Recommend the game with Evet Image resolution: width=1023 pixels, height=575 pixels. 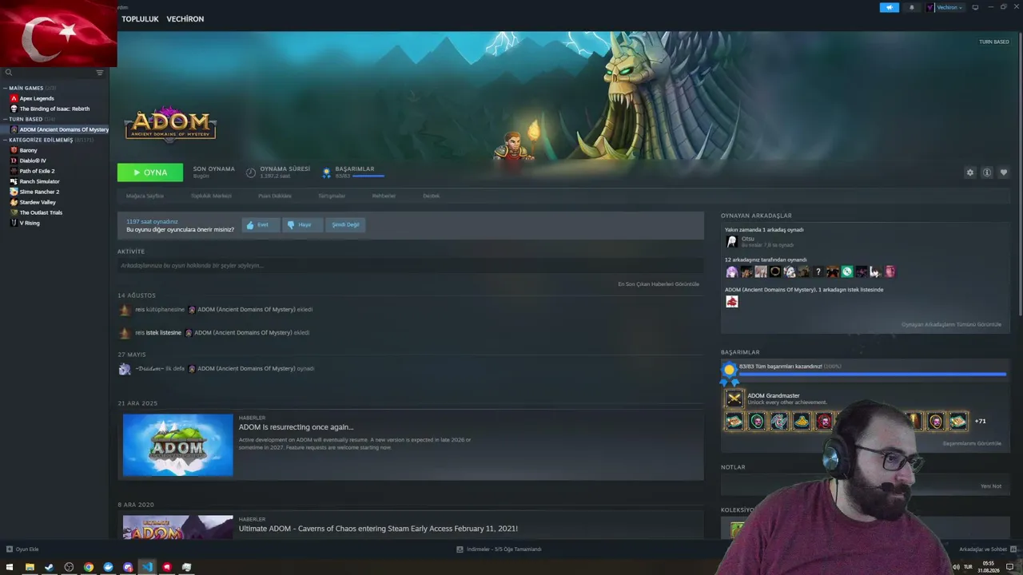click(x=261, y=225)
